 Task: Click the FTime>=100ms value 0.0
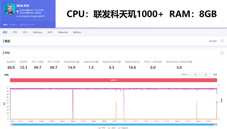pyautogui.click(x=153, y=67)
